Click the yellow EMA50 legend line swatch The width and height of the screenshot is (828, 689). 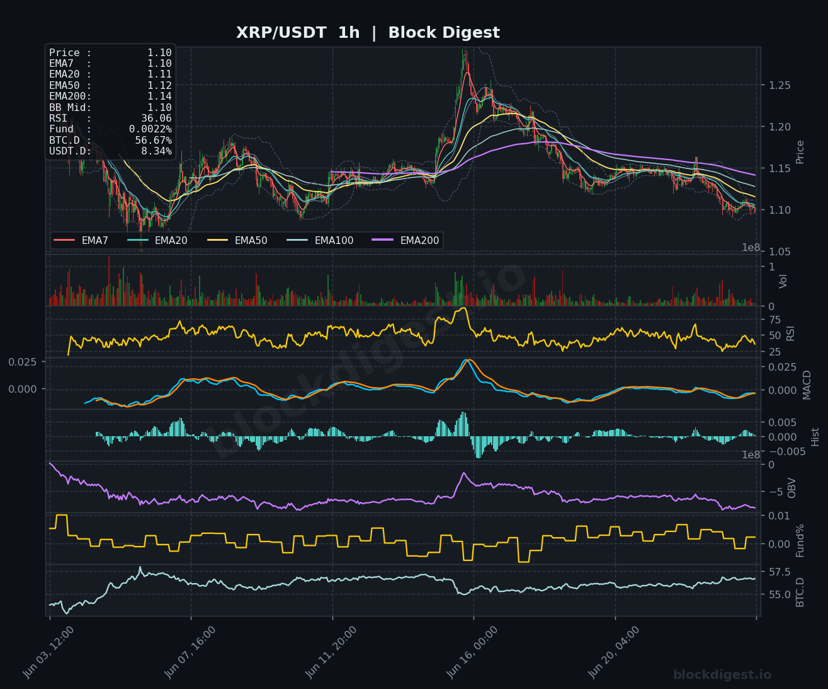click(x=217, y=240)
